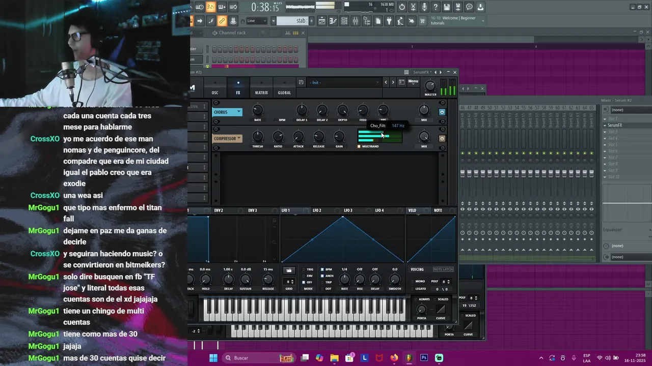The height and width of the screenshot is (366, 652).
Task: Click the Serum portamento CURVE display
Action: click(441, 310)
